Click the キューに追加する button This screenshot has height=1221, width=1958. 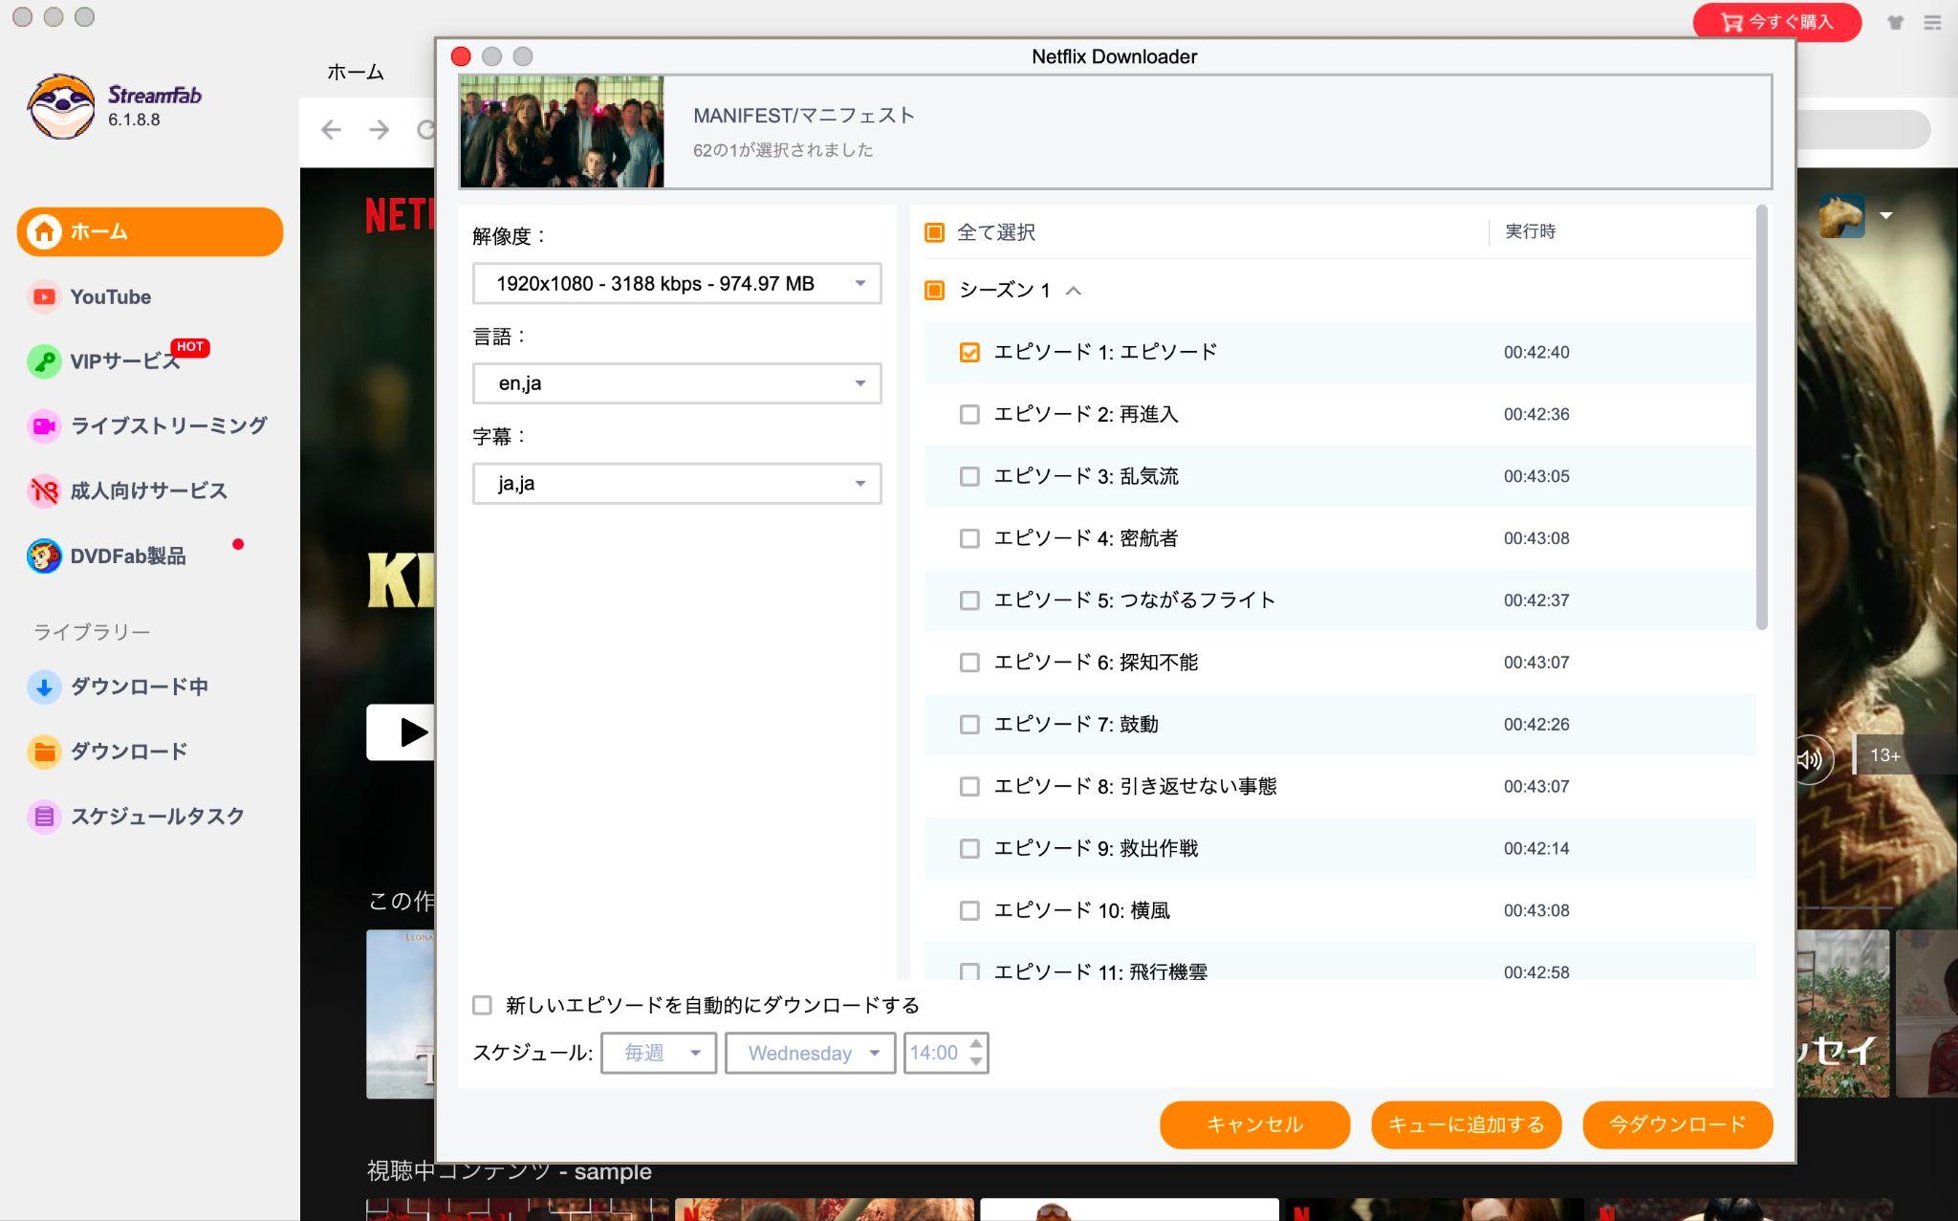coord(1466,1124)
